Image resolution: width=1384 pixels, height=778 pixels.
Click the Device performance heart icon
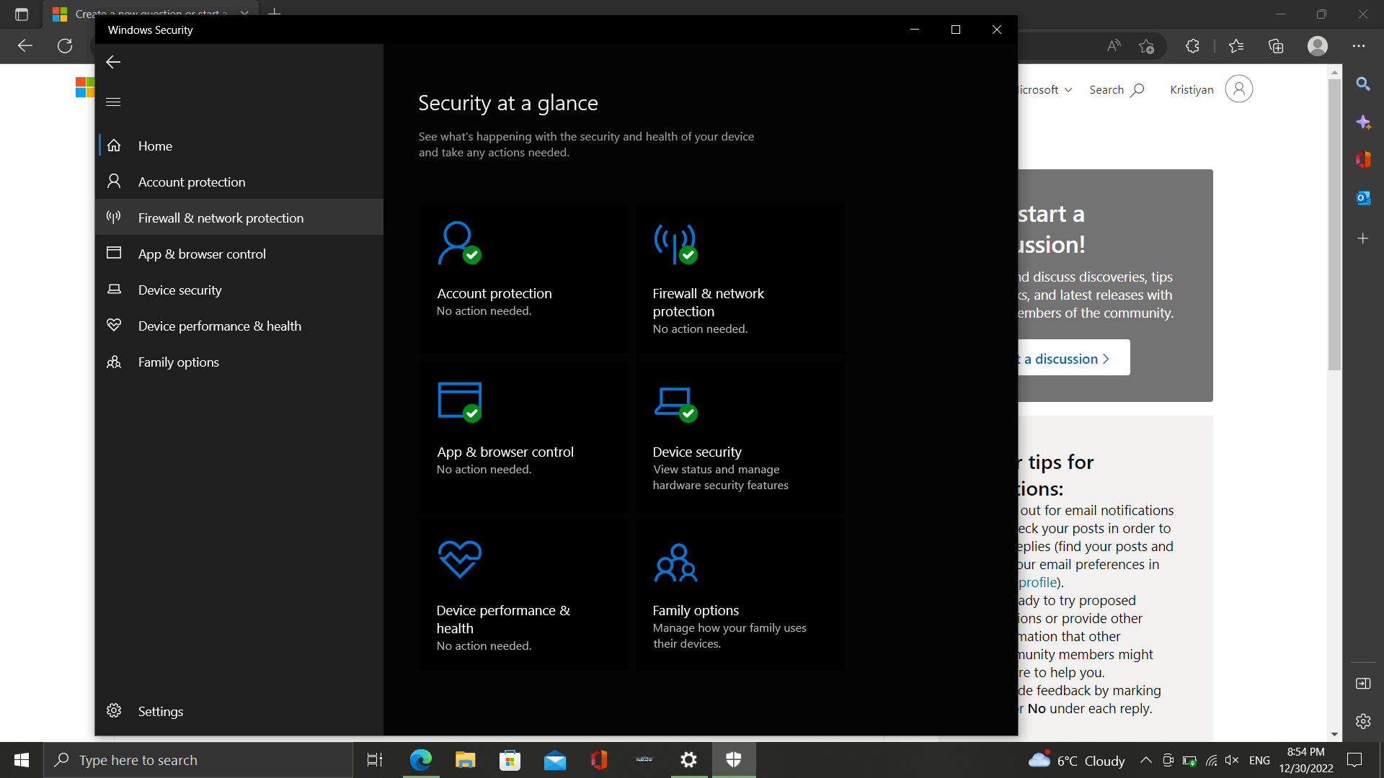click(x=459, y=559)
